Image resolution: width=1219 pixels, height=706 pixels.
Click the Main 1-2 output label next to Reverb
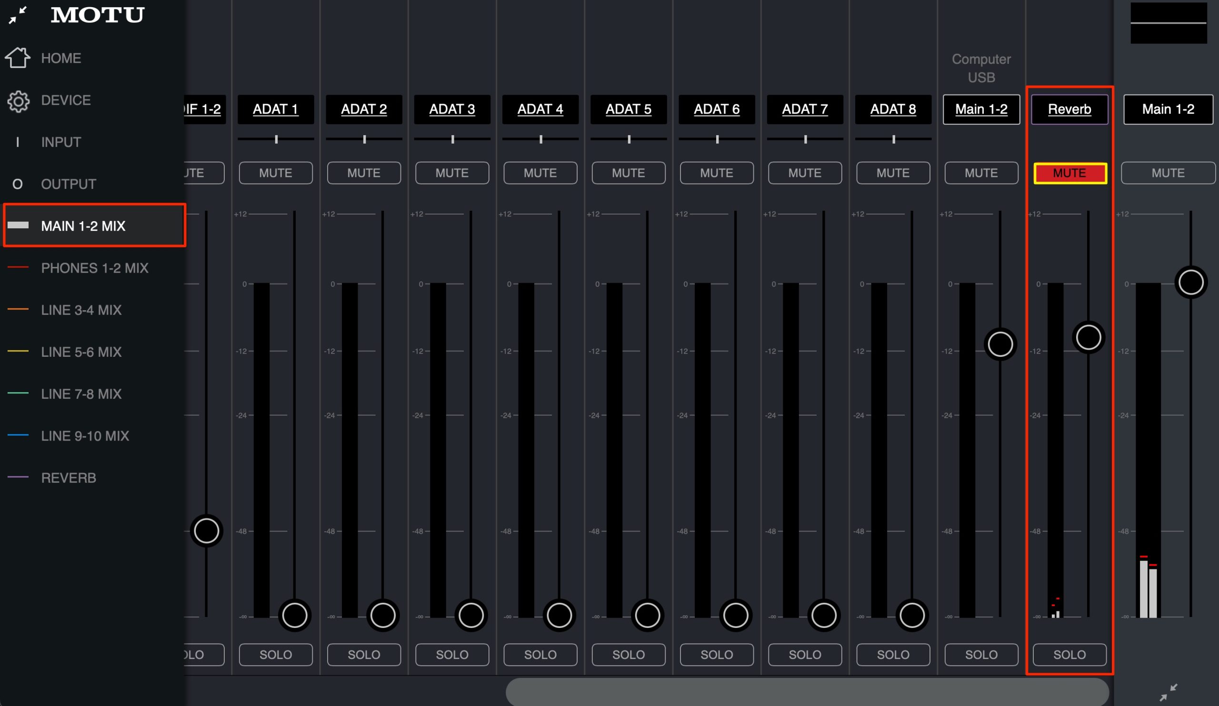click(1168, 109)
